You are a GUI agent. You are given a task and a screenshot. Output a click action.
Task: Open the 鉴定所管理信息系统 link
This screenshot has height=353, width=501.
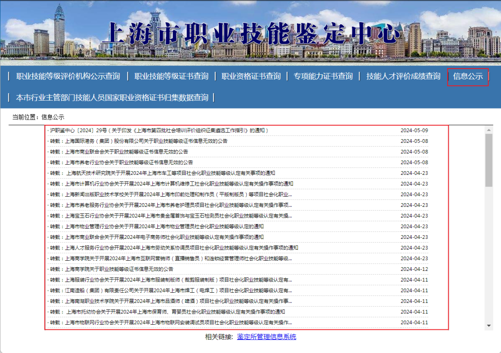(266, 337)
